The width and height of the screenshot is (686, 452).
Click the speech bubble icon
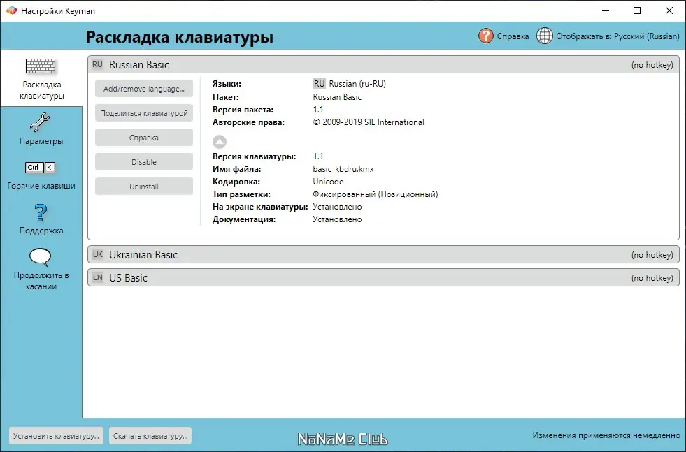point(41,258)
